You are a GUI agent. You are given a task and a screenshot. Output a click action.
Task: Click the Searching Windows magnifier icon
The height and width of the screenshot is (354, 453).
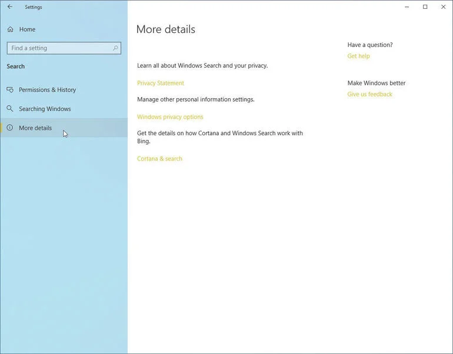[10, 109]
